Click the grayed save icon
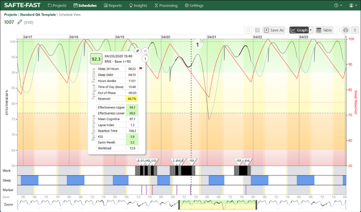 [x=257, y=30]
